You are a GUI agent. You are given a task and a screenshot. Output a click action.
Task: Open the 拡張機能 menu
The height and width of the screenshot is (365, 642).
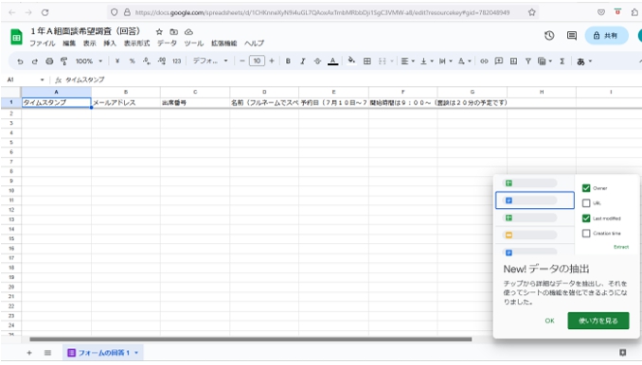click(223, 43)
